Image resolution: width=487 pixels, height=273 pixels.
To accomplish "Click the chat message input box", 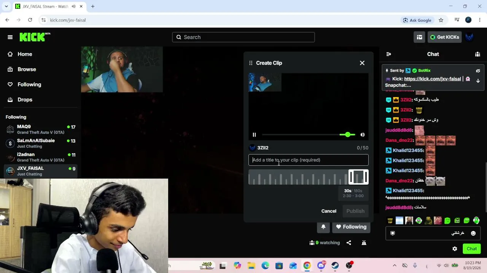I will 433,233.
